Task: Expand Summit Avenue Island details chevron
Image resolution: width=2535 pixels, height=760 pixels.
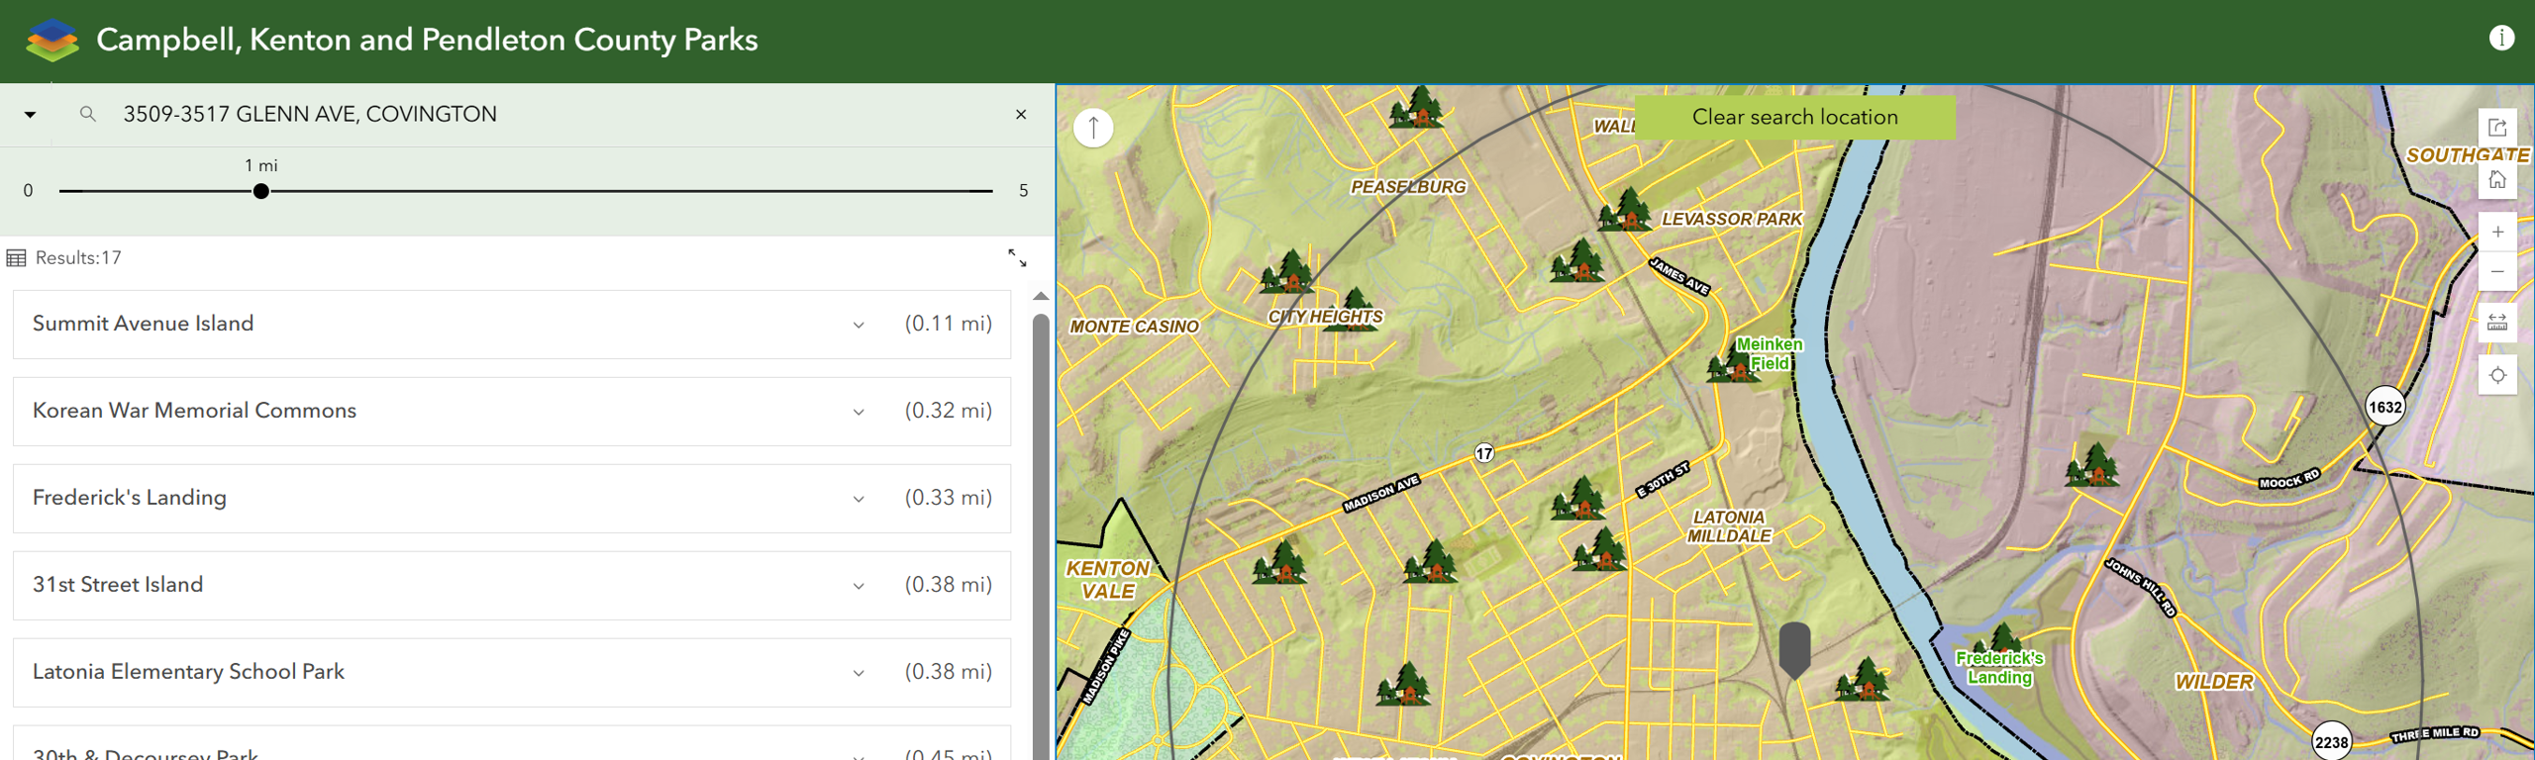Action: pyautogui.click(x=859, y=325)
